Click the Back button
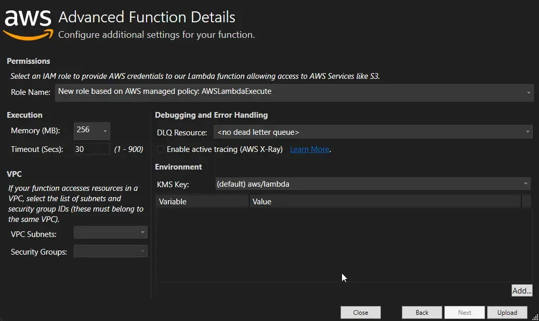539x321 pixels. tap(422, 312)
